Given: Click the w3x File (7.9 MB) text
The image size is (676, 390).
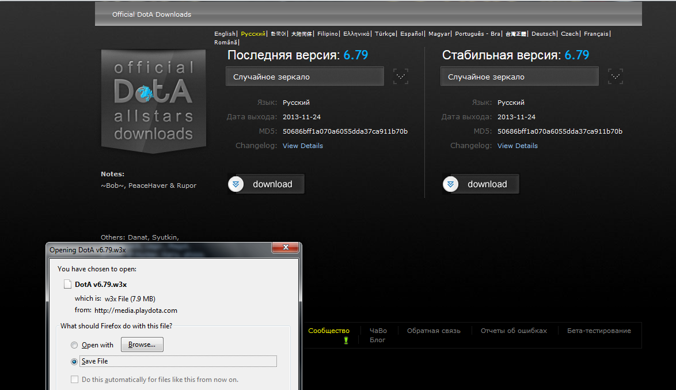Looking at the screenshot, I should tap(130, 299).
